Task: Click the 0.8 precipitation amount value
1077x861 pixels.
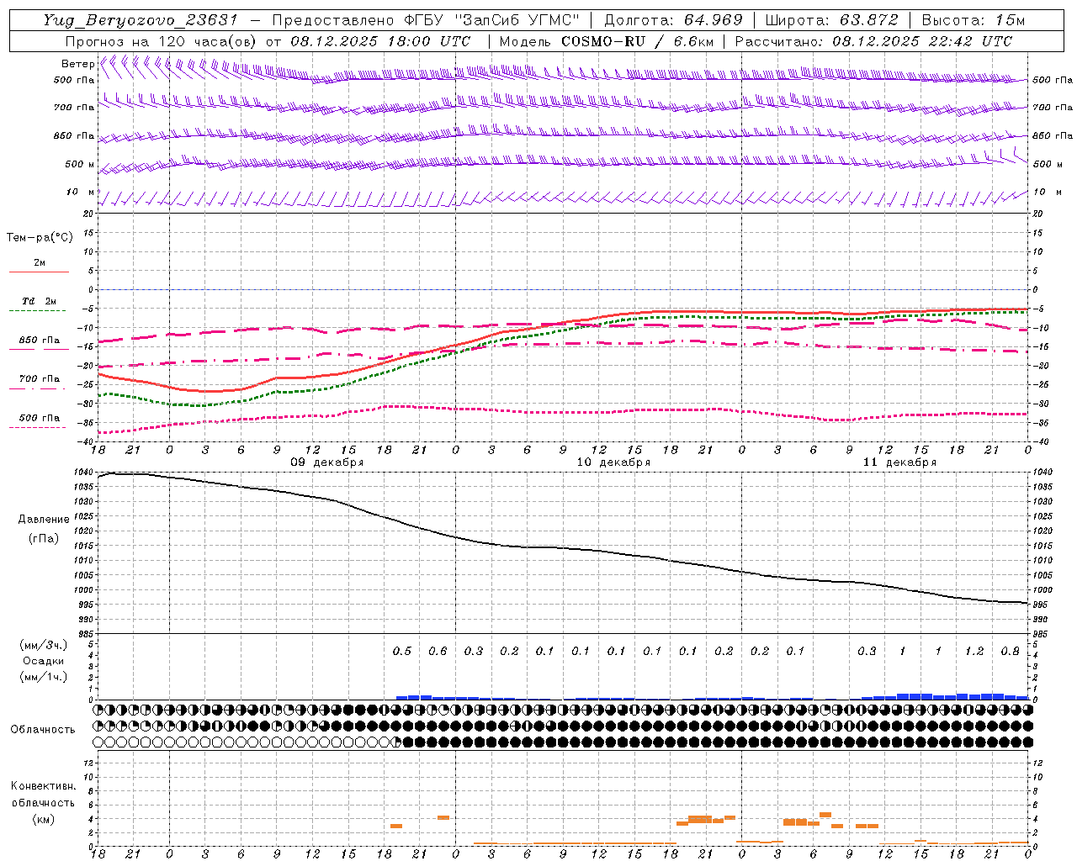Action: (1011, 652)
